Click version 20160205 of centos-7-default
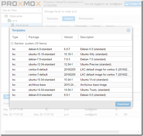 70,74
